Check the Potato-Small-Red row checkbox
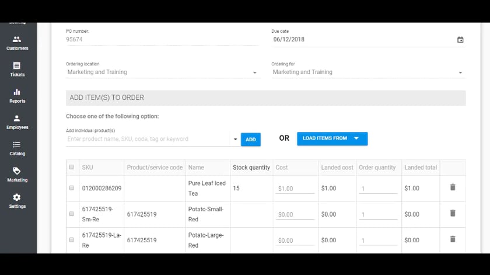 click(72, 214)
